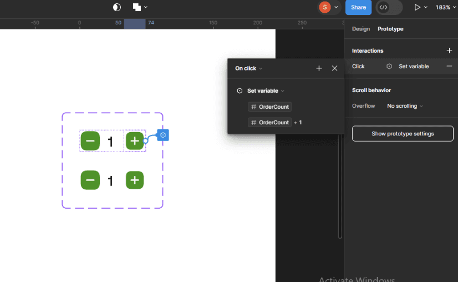
Task: Click the bottom green minus button on canvas
Action: tap(90, 180)
